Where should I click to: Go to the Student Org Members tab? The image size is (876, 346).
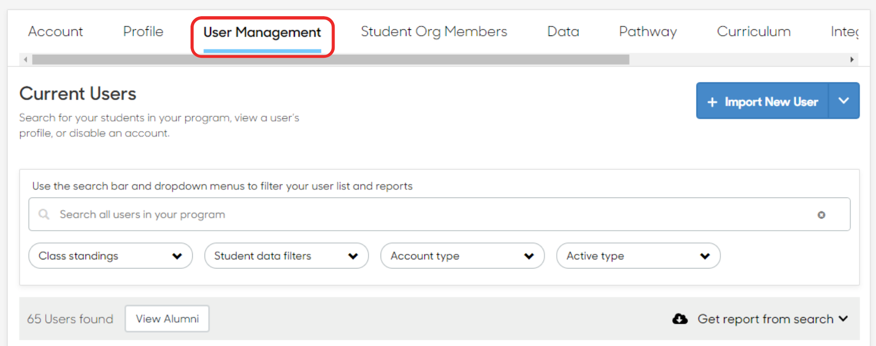[x=434, y=32]
